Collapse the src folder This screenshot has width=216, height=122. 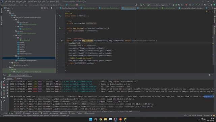point(6,11)
